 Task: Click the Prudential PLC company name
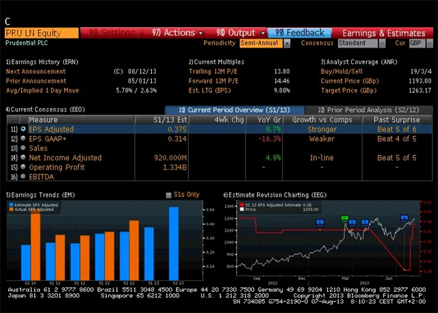click(x=27, y=43)
